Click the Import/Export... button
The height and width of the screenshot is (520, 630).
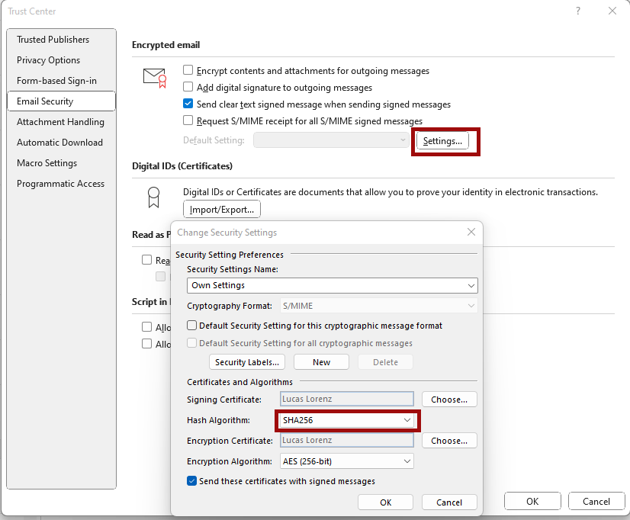222,209
